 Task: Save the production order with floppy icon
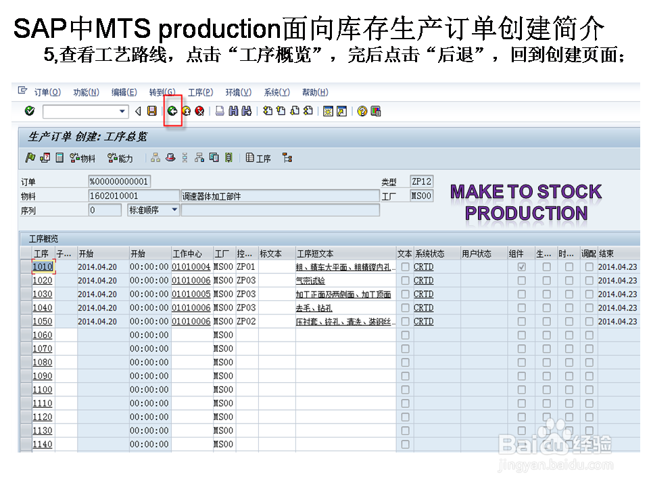152,111
